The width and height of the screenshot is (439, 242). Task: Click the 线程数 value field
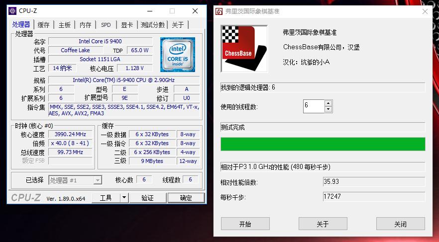(190, 179)
